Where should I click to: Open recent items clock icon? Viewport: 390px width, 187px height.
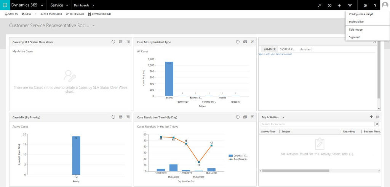pos(329,5)
